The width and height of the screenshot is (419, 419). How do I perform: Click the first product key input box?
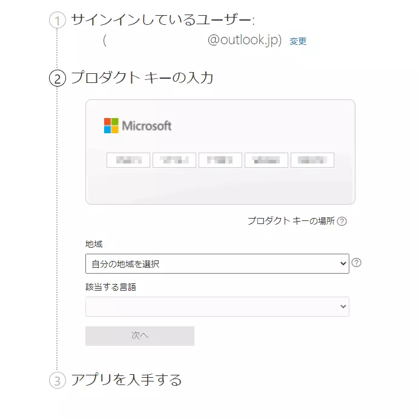[x=128, y=160]
